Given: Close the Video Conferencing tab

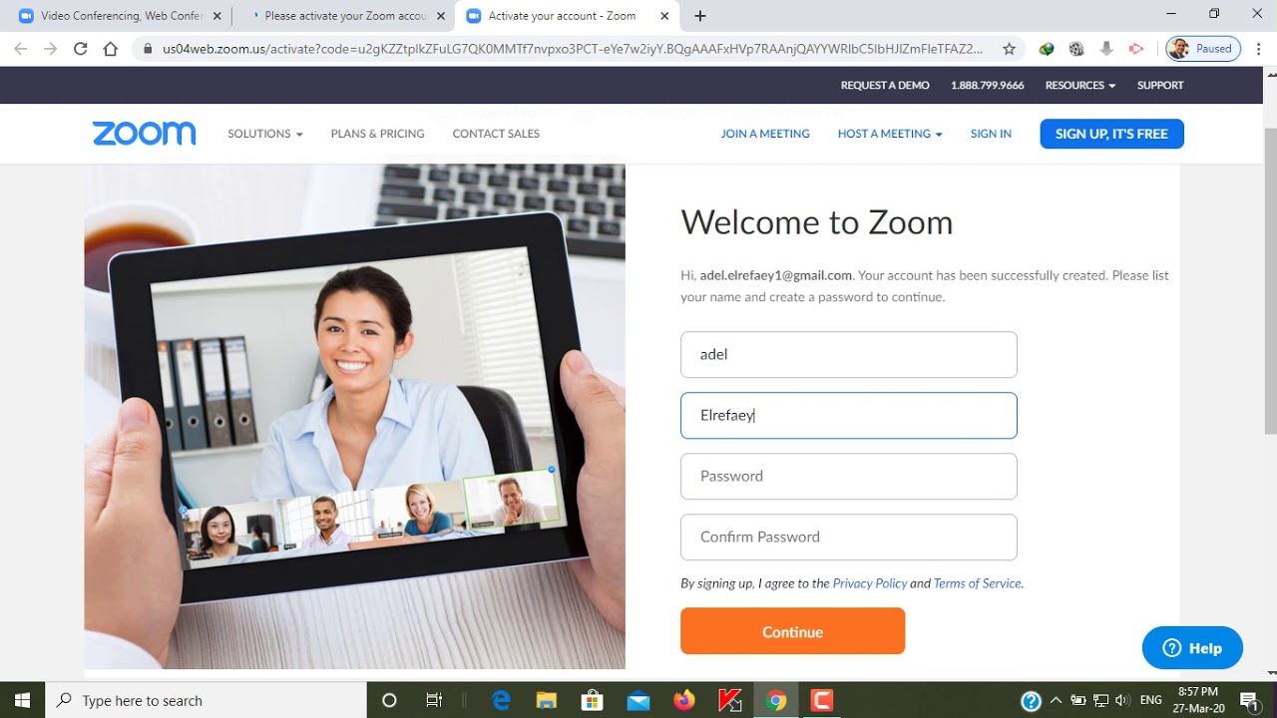Looking at the screenshot, I should tap(217, 16).
